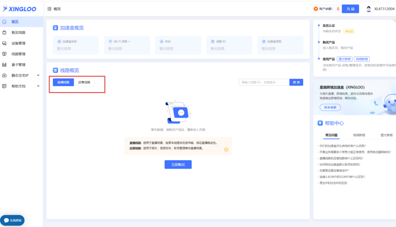This screenshot has height=227, width=396.
Task: Click the 线路管理 monitor icon
Action: [x=4, y=54]
